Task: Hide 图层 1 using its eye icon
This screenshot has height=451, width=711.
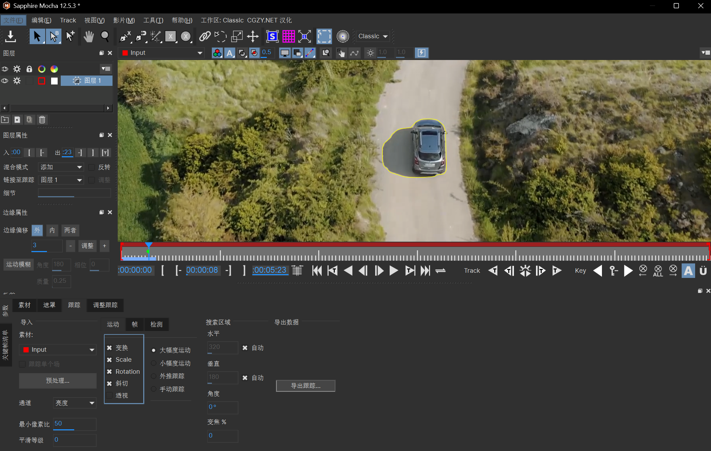Action: click(x=5, y=81)
